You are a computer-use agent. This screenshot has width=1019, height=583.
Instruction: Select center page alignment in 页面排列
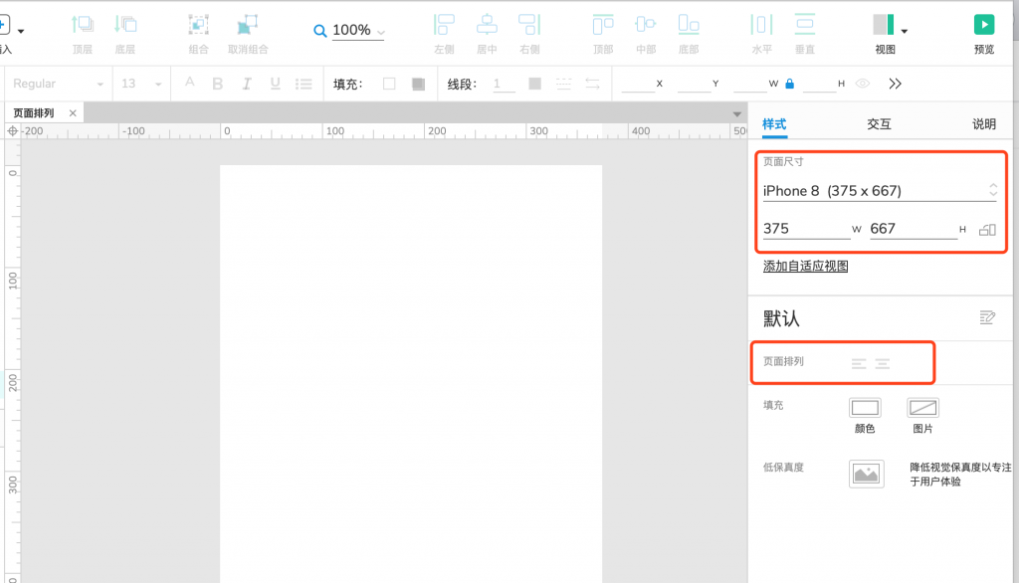882,364
